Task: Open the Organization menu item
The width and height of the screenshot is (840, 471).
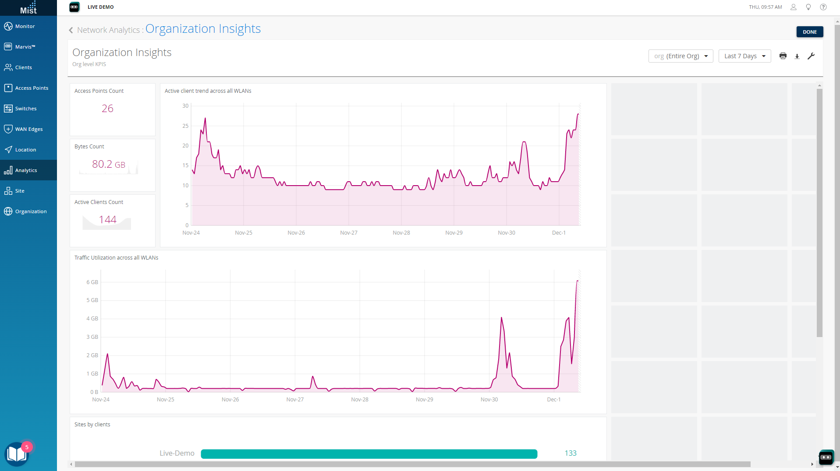Action: tap(31, 211)
